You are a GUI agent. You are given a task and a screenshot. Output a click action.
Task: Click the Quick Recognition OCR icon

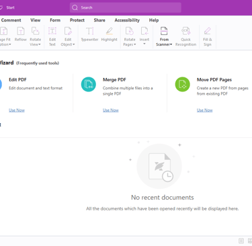(185, 31)
